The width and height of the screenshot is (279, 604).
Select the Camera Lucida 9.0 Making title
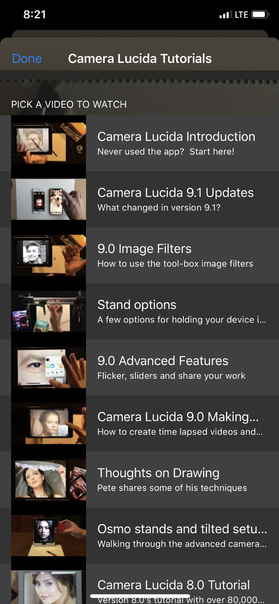pos(178,417)
